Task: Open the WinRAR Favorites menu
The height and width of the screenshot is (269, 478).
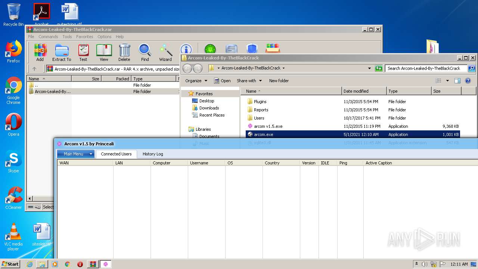Action: coord(85,37)
